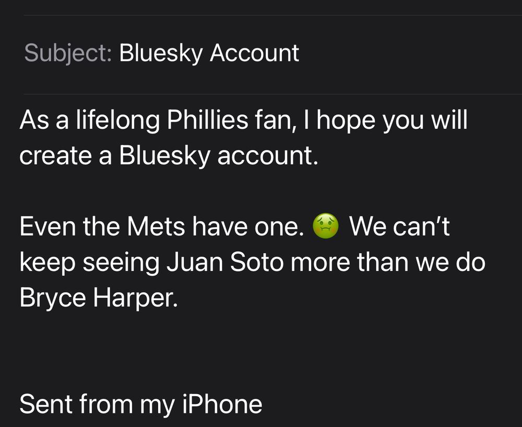
Task: Place cursor on the word Account in subject
Action: [254, 53]
